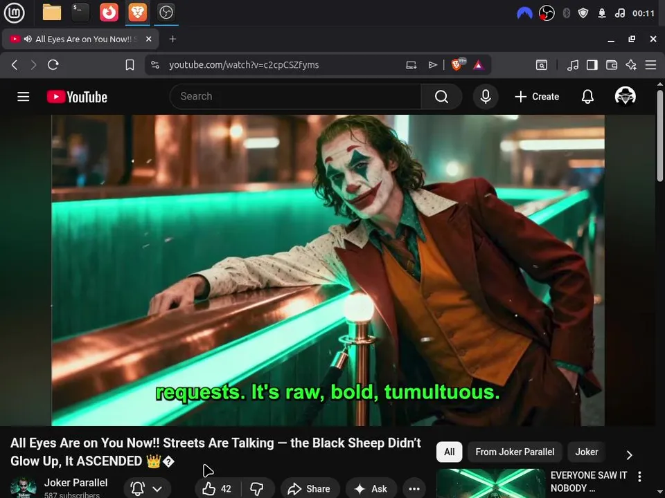The image size is (665, 498).
Task: Open the Linux Mint start menu
Action: [x=14, y=12]
